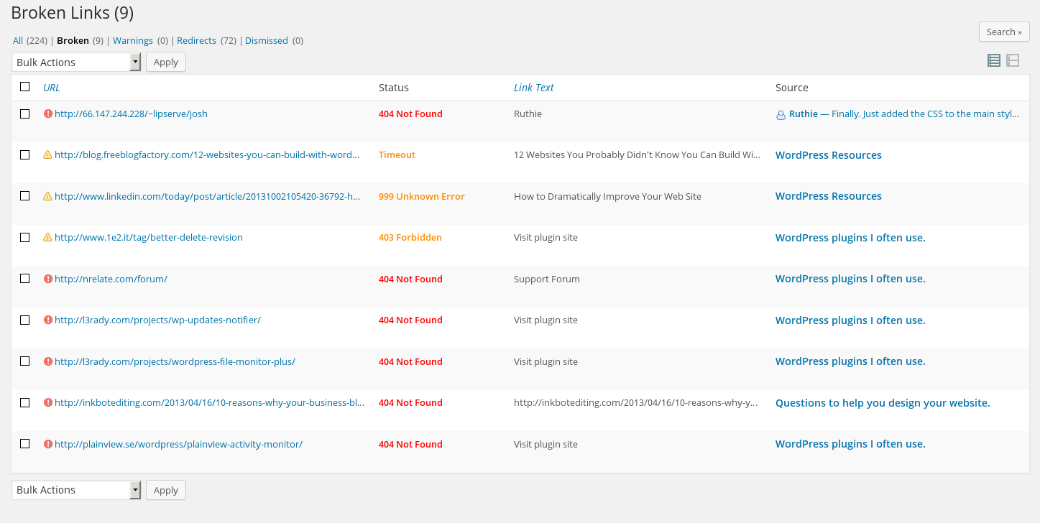Check the box for wordpress-file-monitor-plus row
The height and width of the screenshot is (523, 1040).
click(x=25, y=361)
